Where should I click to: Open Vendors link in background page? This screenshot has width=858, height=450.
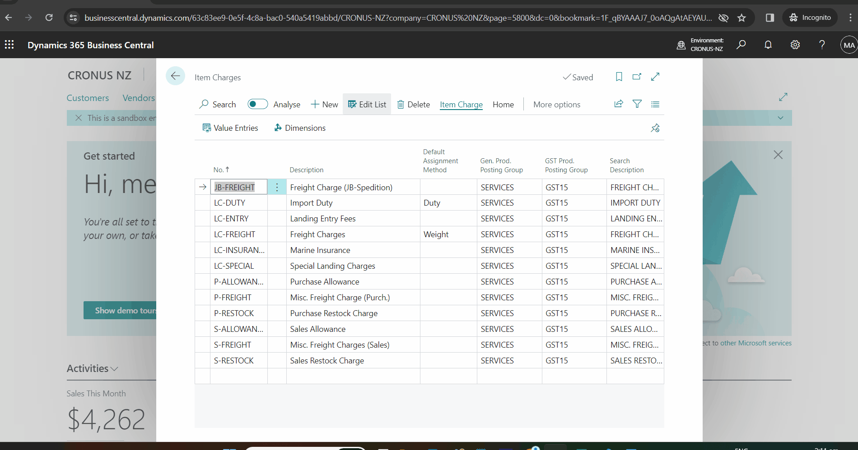pos(139,98)
